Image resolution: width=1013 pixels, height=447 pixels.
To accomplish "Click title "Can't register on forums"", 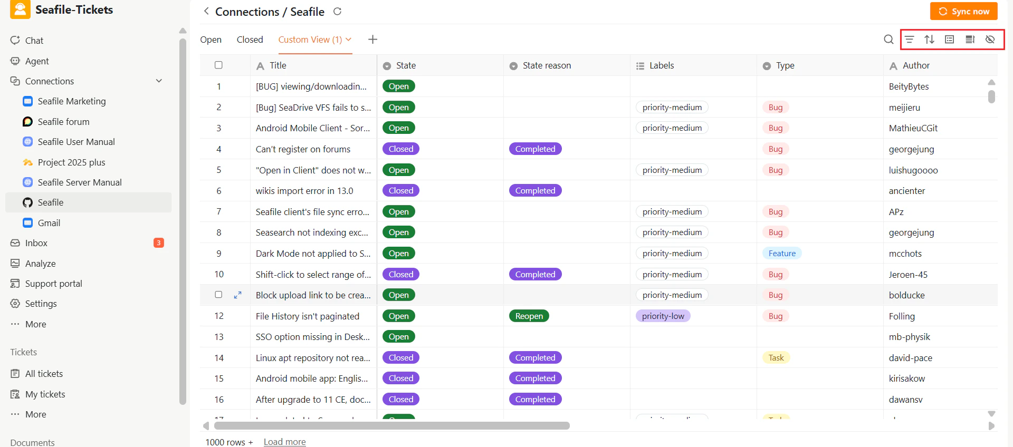I will point(303,149).
